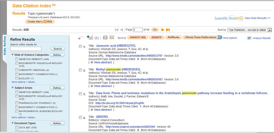Open hmdb.ca HMDB36583 source URL

pos(134,79)
